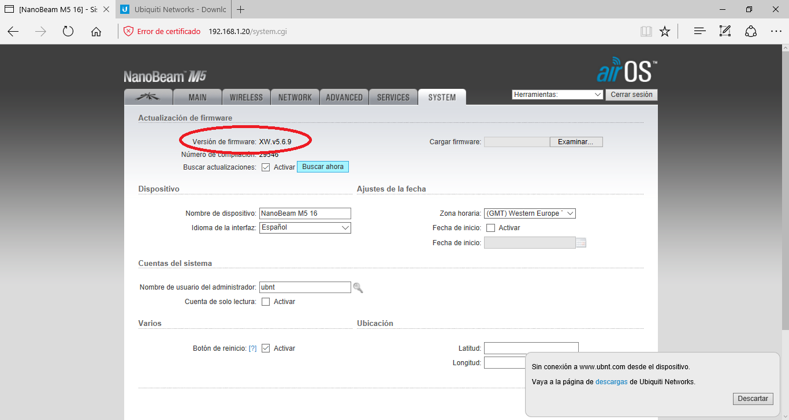Open the browser home page icon
This screenshot has height=420, width=789.
[96, 31]
